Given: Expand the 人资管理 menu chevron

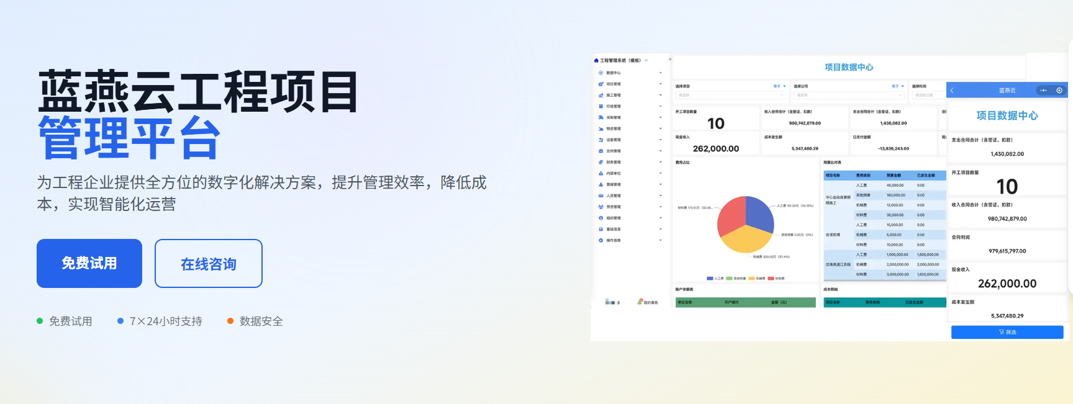Looking at the screenshot, I should coord(661,195).
